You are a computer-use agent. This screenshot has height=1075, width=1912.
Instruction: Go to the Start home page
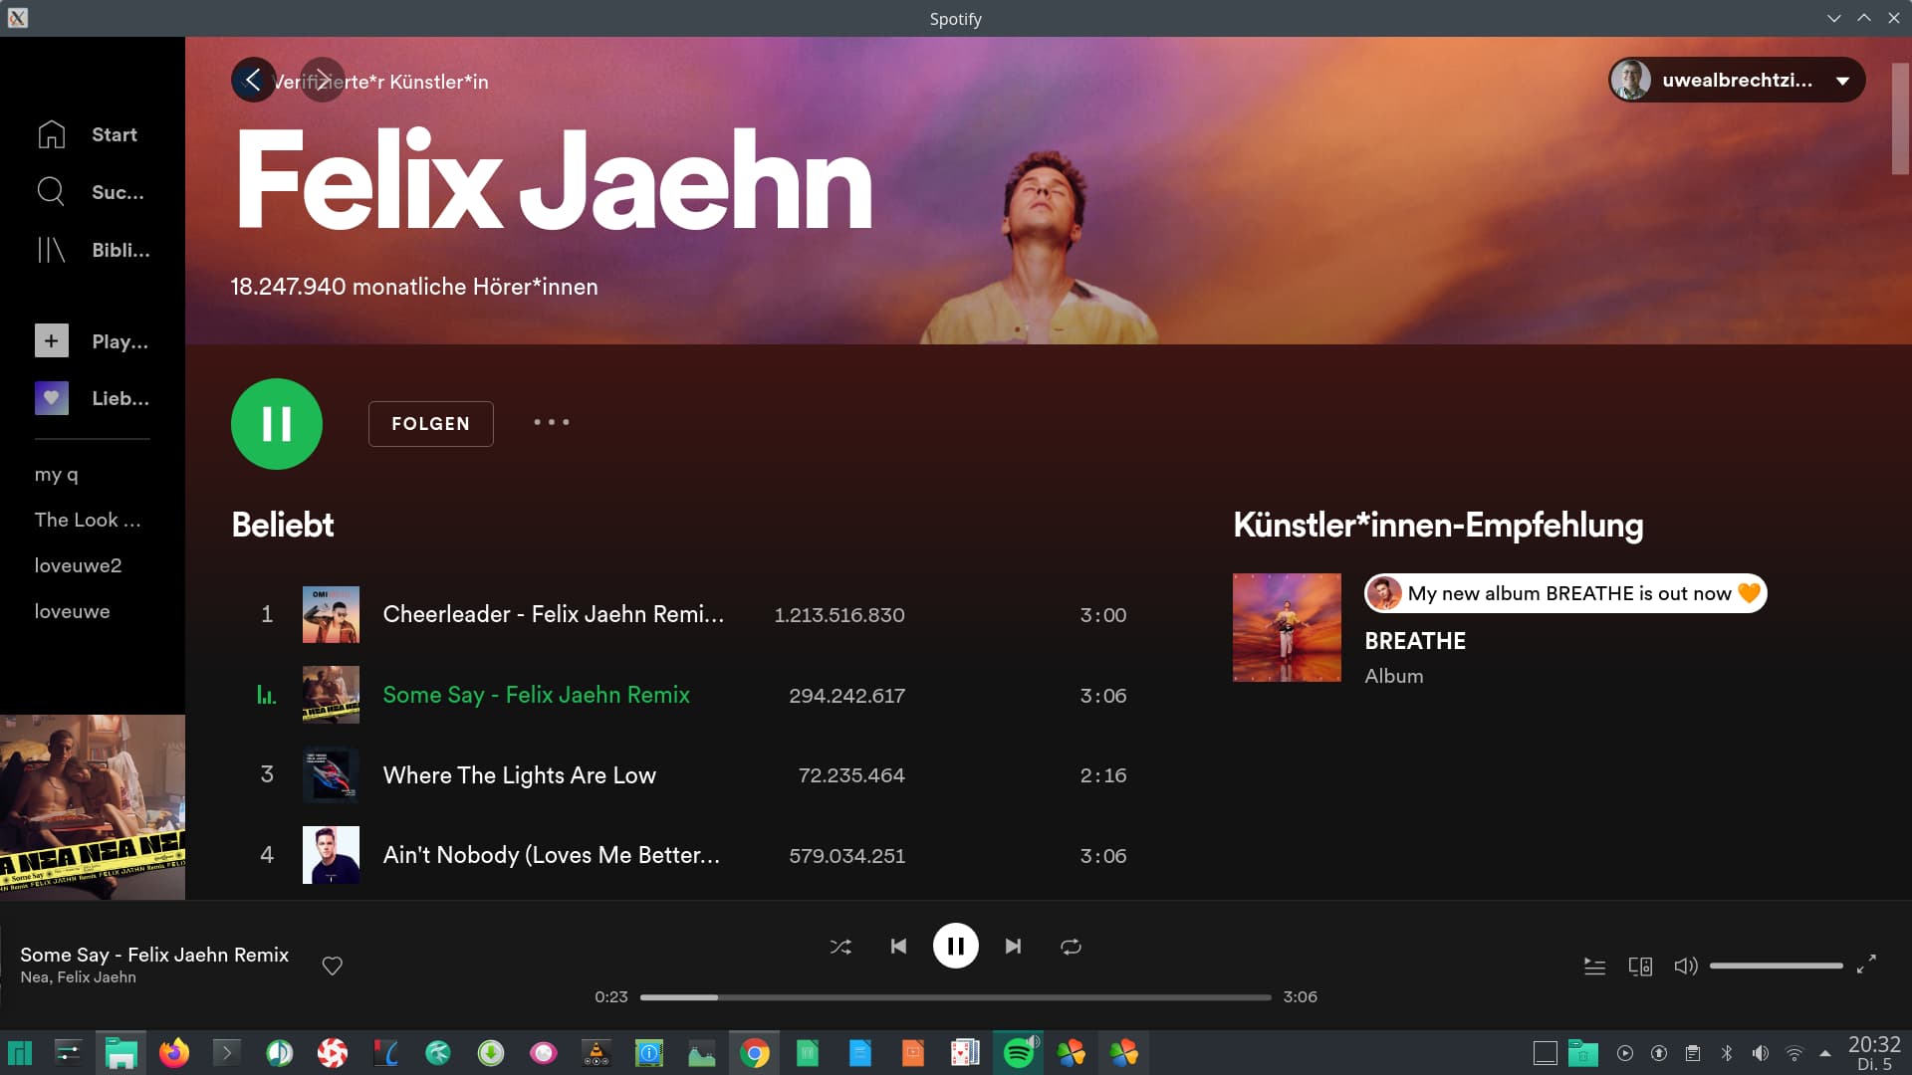click(x=87, y=134)
